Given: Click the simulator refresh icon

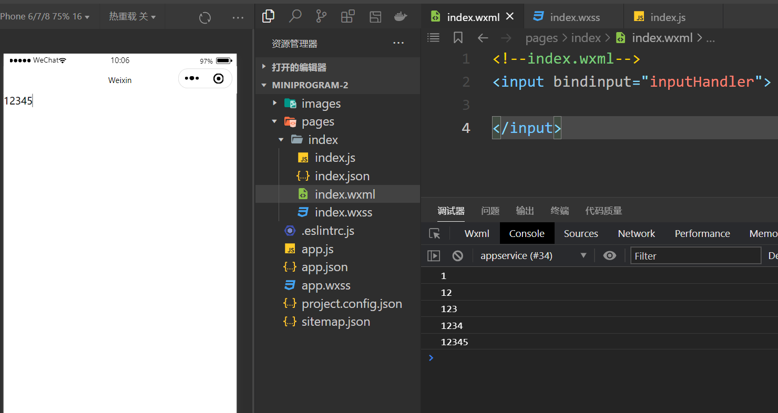Looking at the screenshot, I should click(x=205, y=17).
